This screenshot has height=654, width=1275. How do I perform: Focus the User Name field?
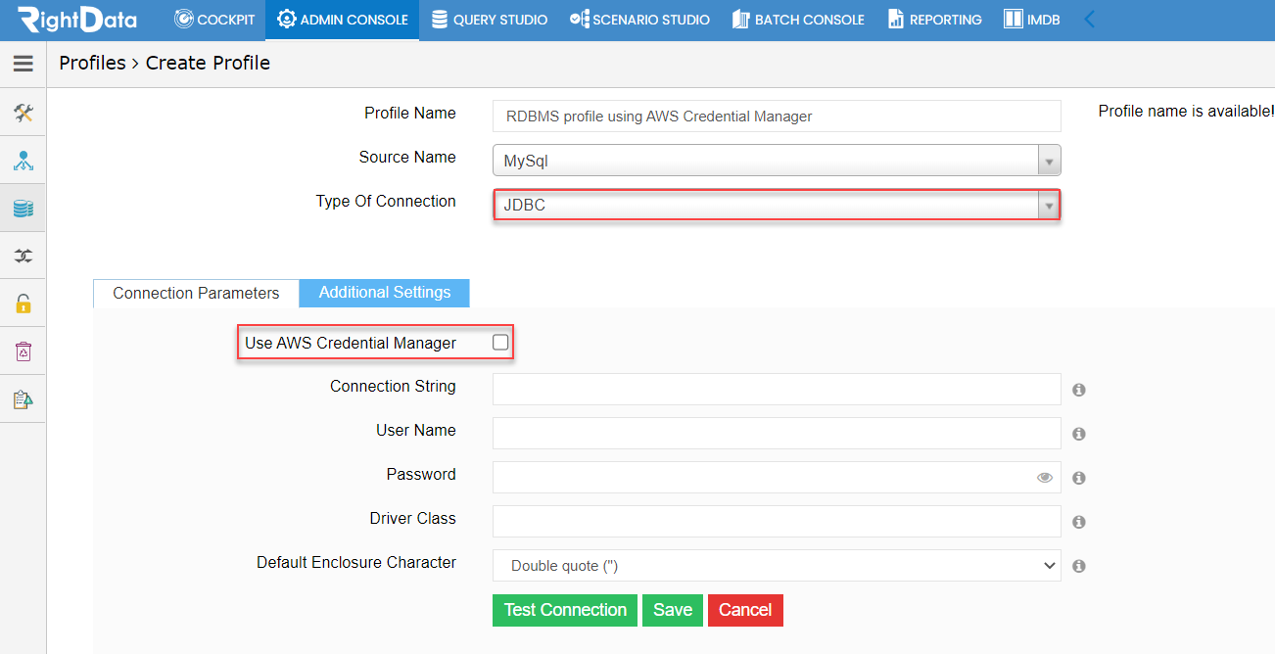click(777, 433)
